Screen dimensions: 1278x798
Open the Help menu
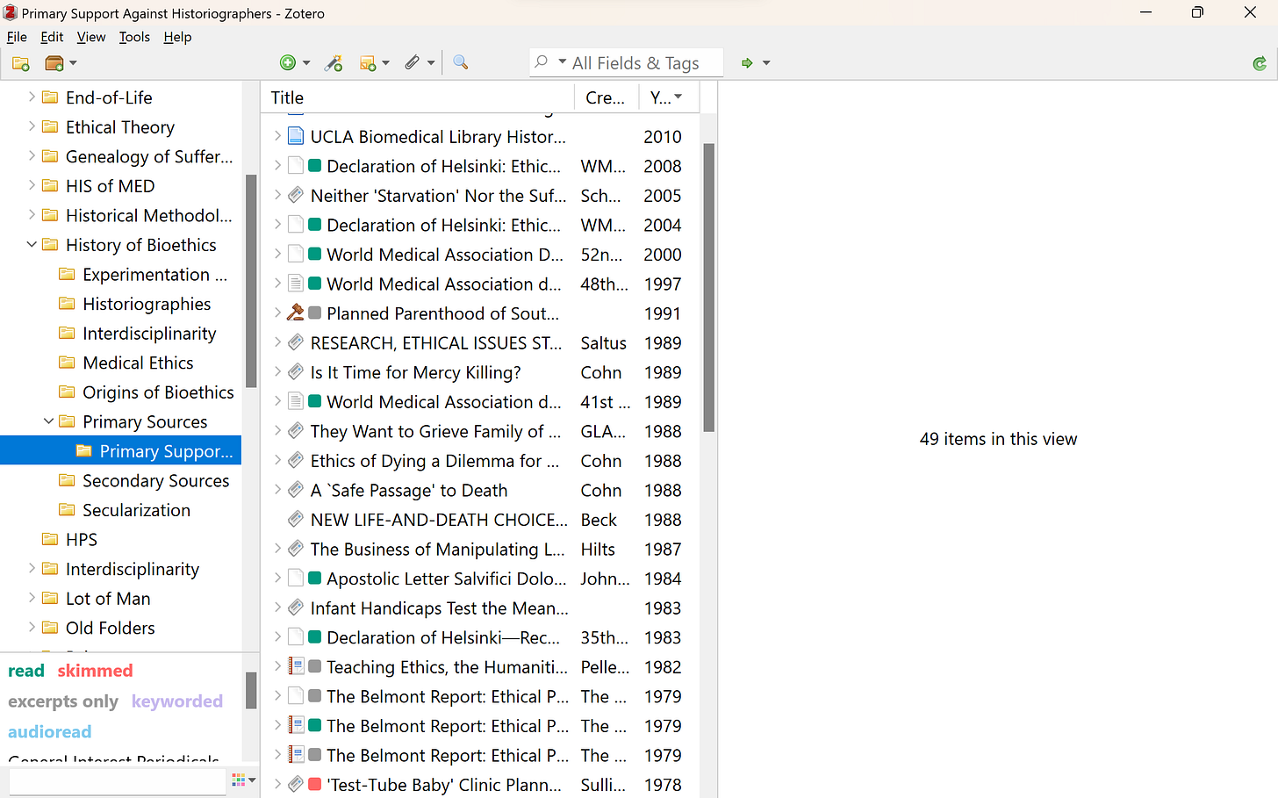coord(177,37)
